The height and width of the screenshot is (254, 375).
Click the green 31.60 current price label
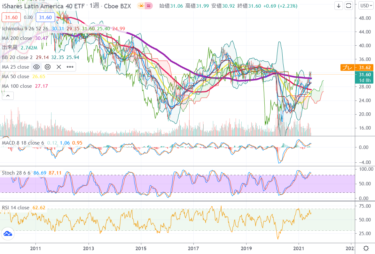pyautogui.click(x=364, y=77)
